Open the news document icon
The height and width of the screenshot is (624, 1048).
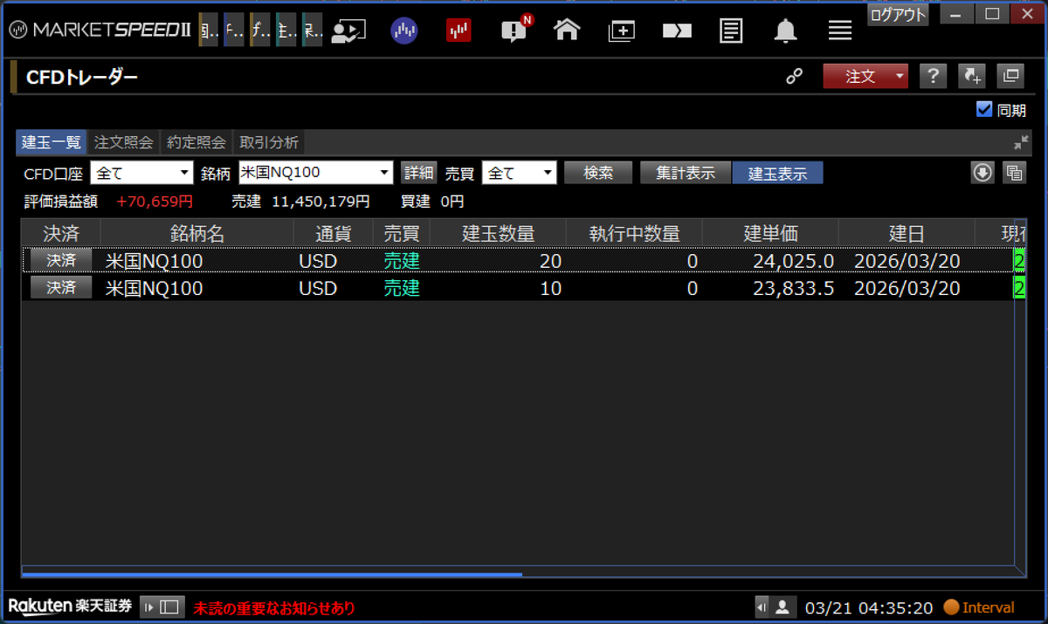(x=732, y=31)
